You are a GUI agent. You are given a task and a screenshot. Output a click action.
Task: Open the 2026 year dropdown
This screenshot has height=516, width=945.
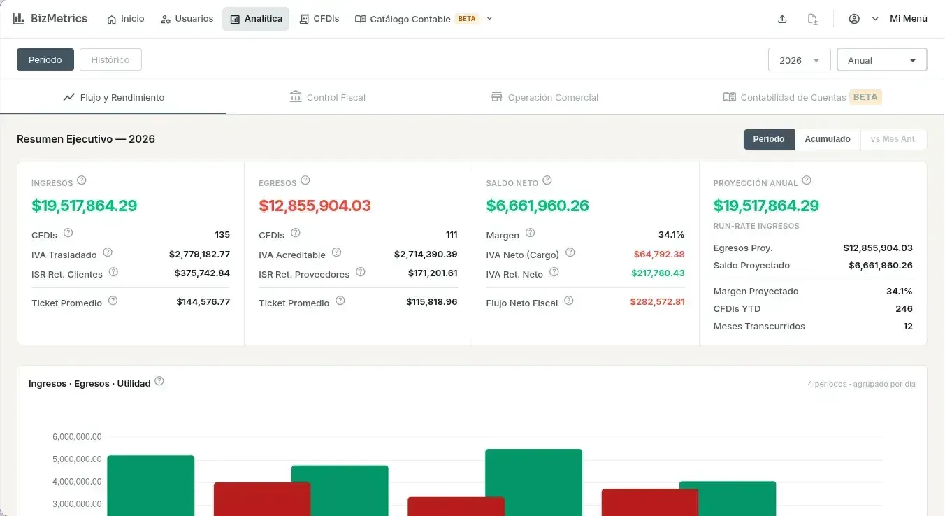[799, 60]
